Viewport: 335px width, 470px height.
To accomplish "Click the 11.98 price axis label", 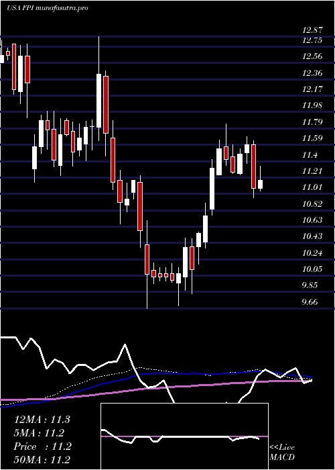I will pyautogui.click(x=313, y=105).
